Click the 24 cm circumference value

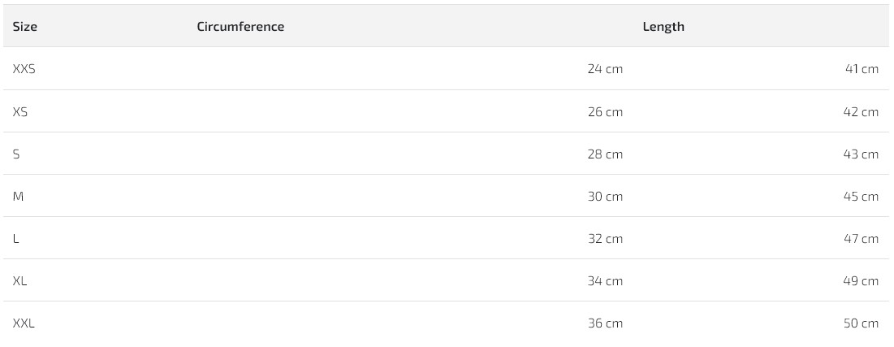(605, 69)
